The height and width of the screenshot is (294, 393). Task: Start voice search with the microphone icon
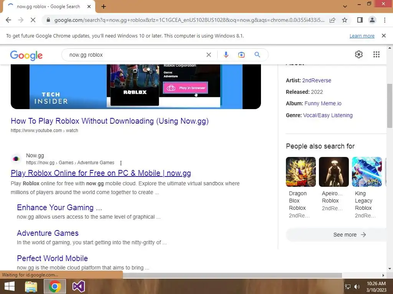point(226,55)
